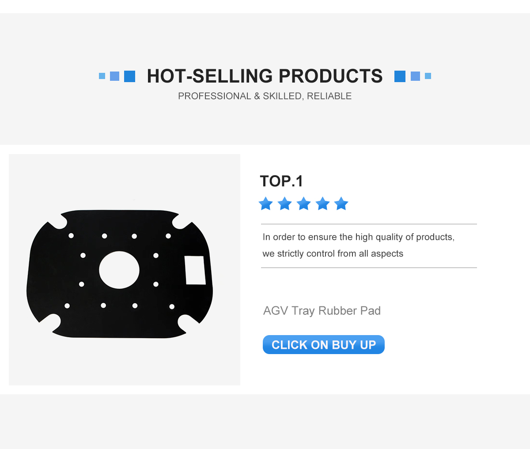Screen dimensions: 530x449
Task: Click the rectangular cutout in the rubber pad
Action: coord(195,270)
